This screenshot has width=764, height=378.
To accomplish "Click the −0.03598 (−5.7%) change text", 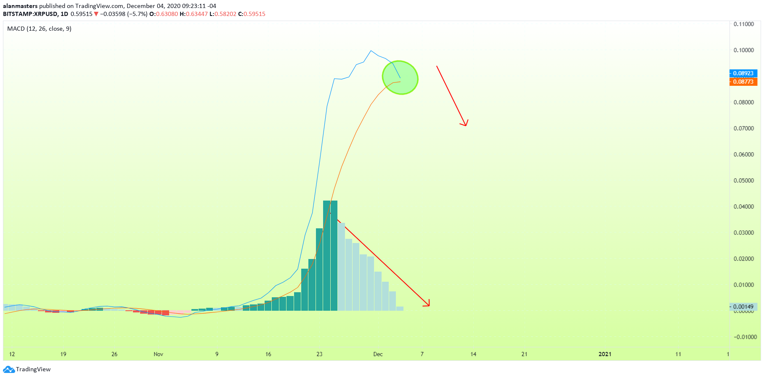I will [124, 14].
